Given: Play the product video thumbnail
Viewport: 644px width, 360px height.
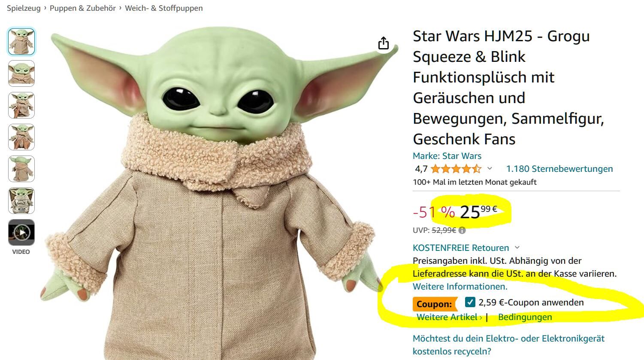Looking at the screenshot, I should click(21, 232).
